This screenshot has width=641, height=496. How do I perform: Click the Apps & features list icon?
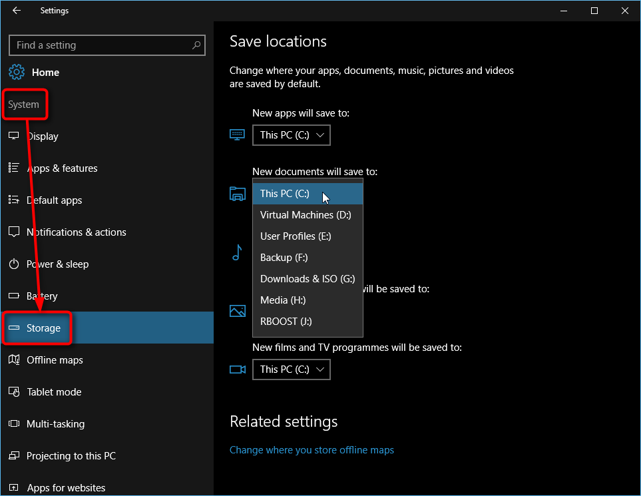coord(14,168)
